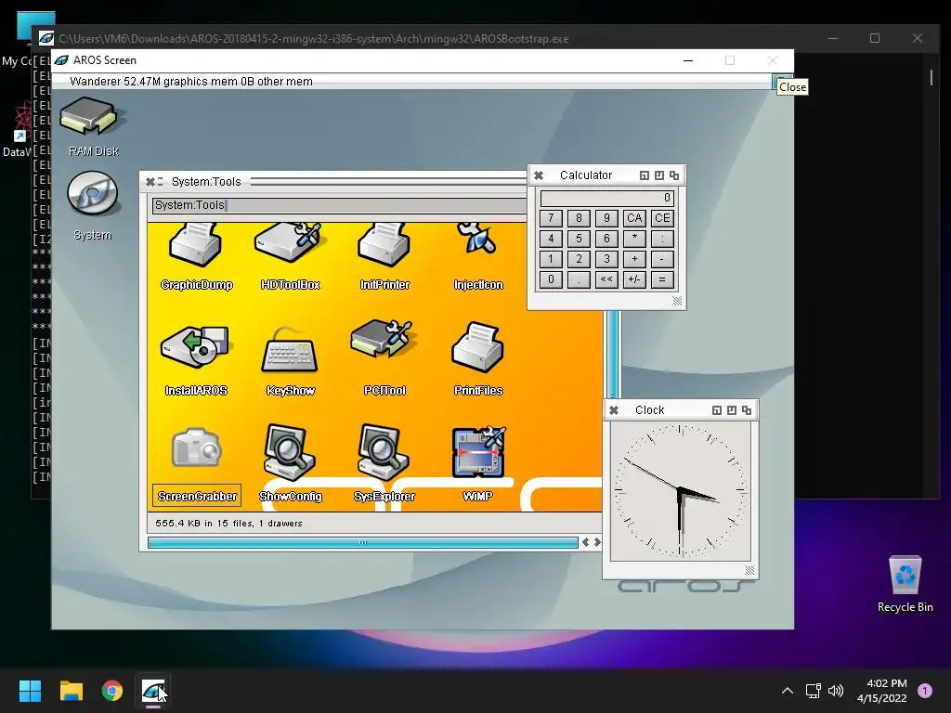Select the ScreenGrabber camera icon
951x713 pixels.
click(x=197, y=466)
